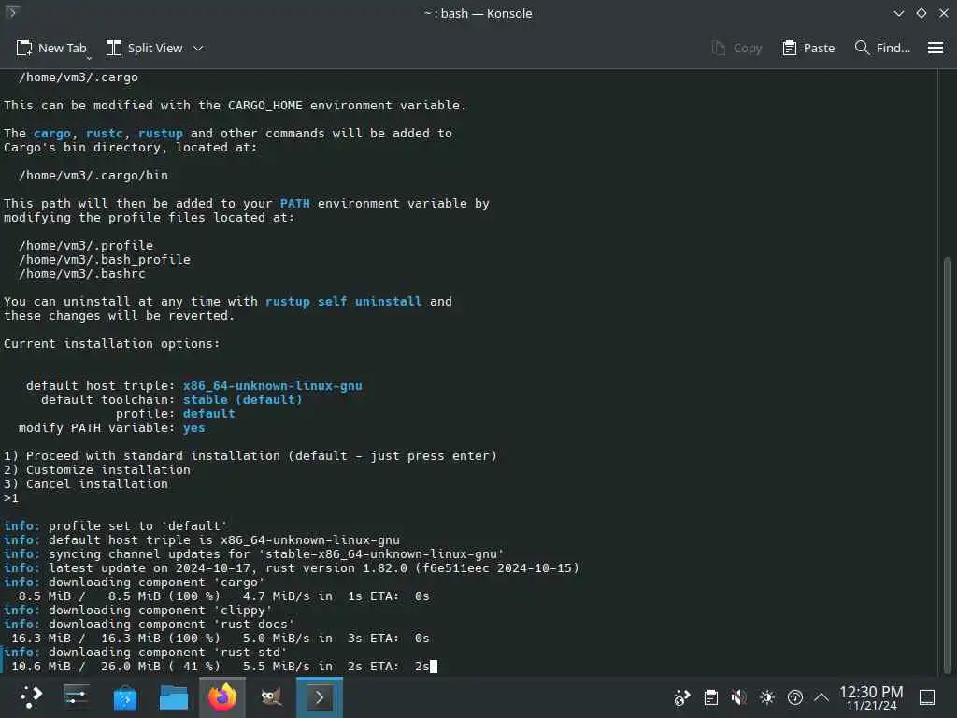Click '3) Cancel installation' option text

click(86, 484)
